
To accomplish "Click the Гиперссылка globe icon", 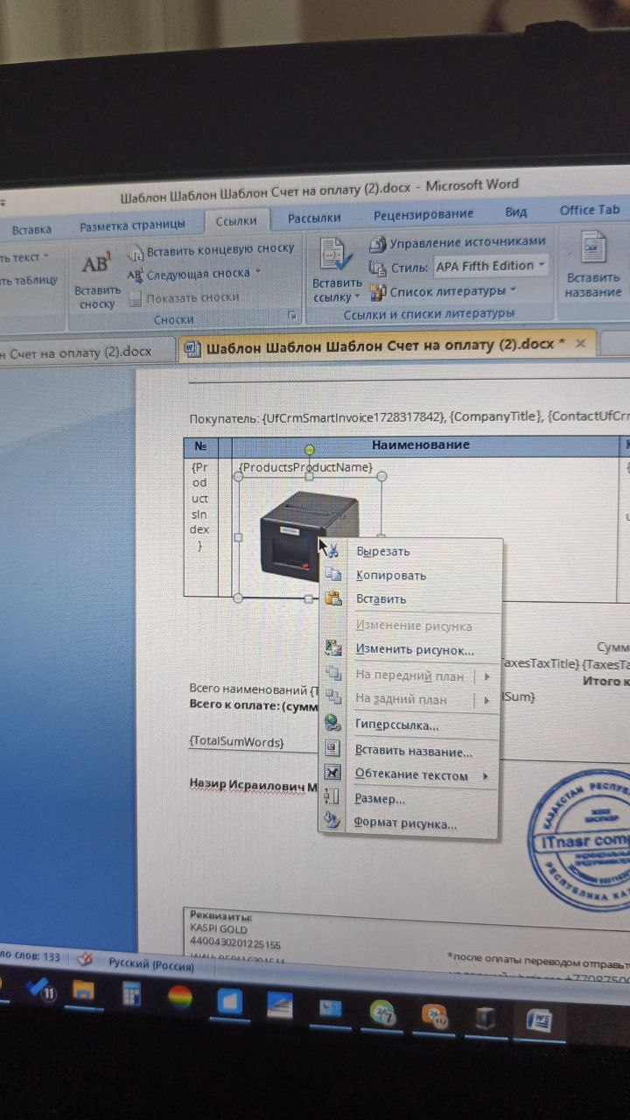I will click(x=332, y=724).
